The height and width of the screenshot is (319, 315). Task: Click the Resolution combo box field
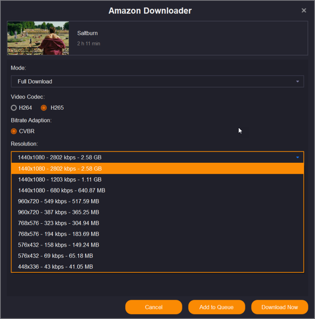(x=151, y=157)
